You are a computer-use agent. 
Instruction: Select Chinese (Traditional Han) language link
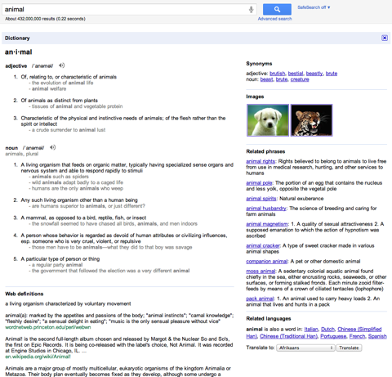point(288,336)
